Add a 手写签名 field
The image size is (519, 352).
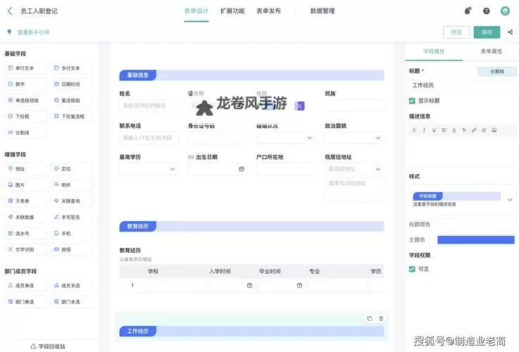tap(72, 218)
